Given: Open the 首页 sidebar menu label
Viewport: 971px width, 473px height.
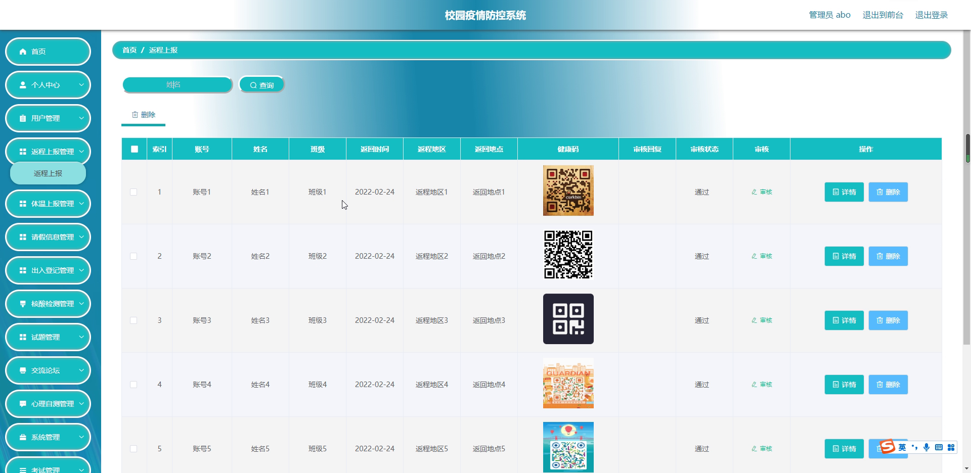Looking at the screenshot, I should pyautogui.click(x=38, y=52).
